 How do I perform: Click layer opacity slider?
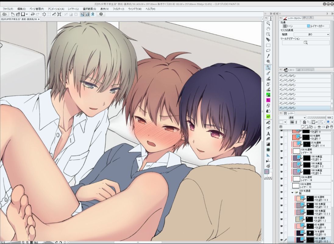click(317, 118)
